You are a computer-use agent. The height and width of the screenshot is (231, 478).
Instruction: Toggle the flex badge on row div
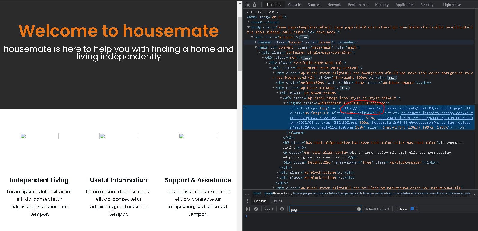tap(306, 58)
